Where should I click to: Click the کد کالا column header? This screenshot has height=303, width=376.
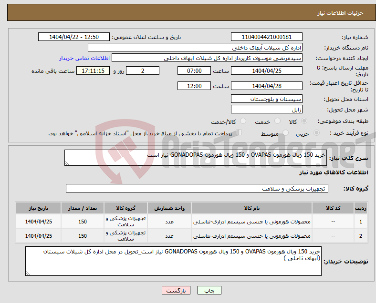(333, 208)
